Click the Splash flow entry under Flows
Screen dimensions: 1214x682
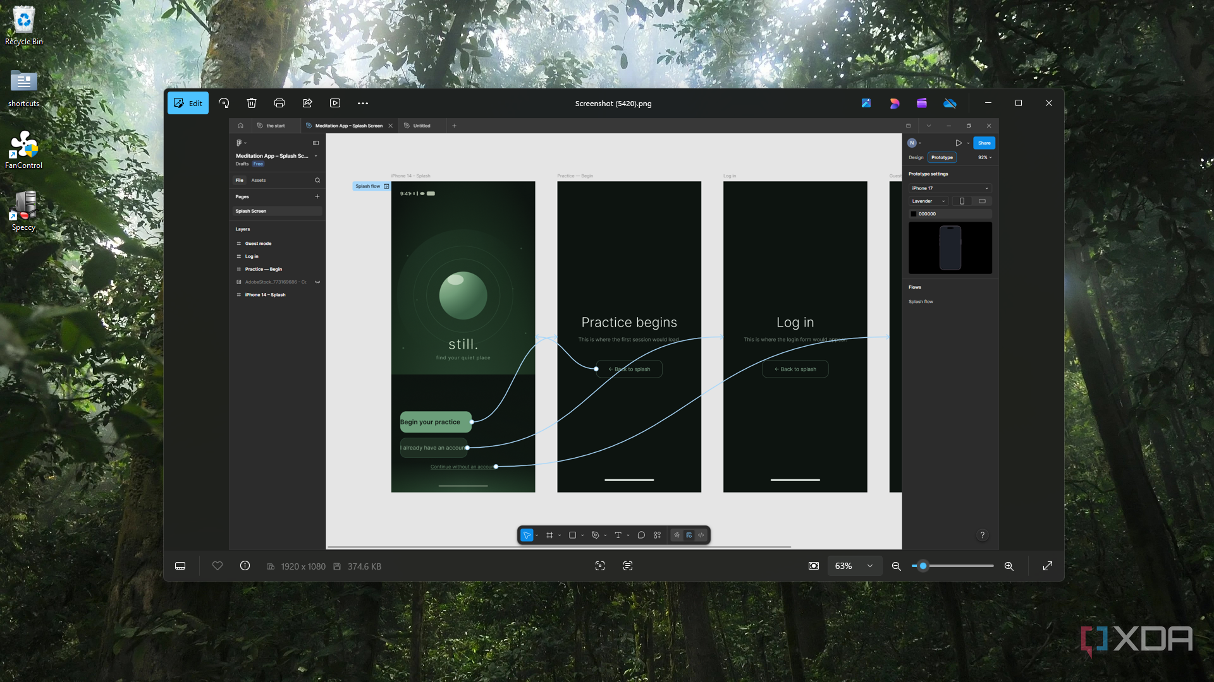[921, 301]
